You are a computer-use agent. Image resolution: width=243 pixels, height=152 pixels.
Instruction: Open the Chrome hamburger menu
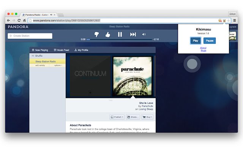pyautogui.click(x=235, y=20)
